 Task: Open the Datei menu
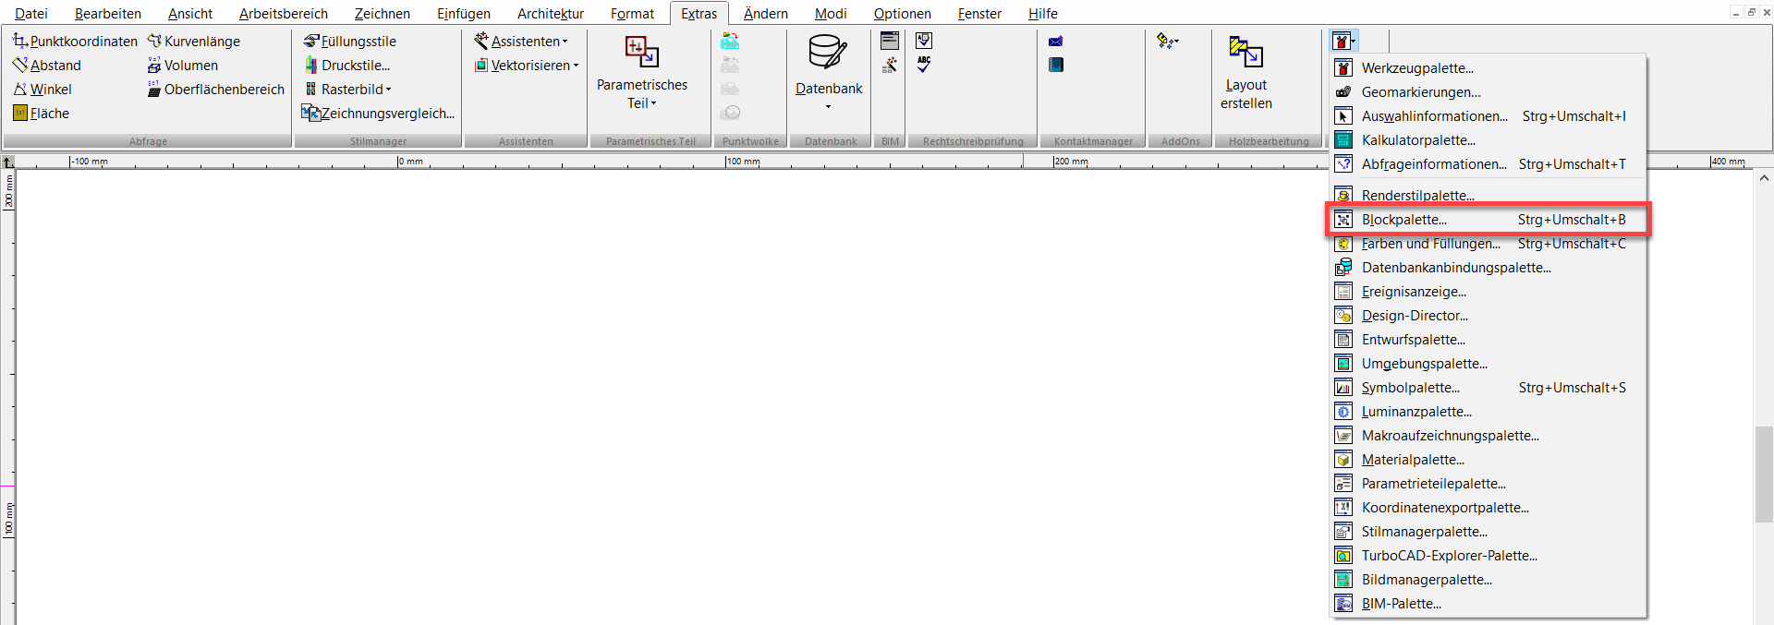point(31,14)
